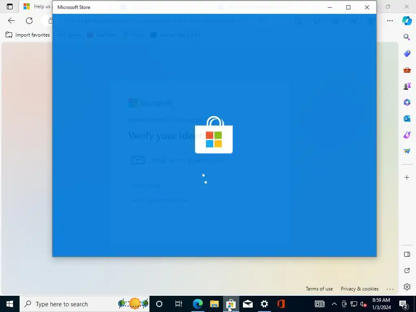The width and height of the screenshot is (416, 312).
Task: Open the muted volume tray icon
Action: (x=364, y=304)
